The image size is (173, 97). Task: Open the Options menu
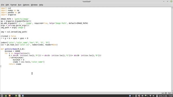26,5
